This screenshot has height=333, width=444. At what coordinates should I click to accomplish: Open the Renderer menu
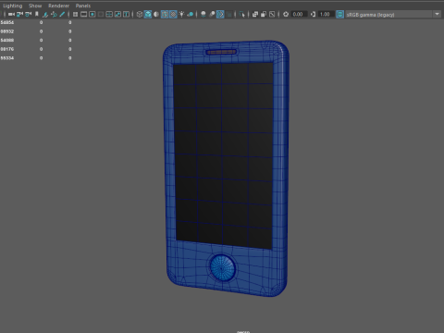58,6
